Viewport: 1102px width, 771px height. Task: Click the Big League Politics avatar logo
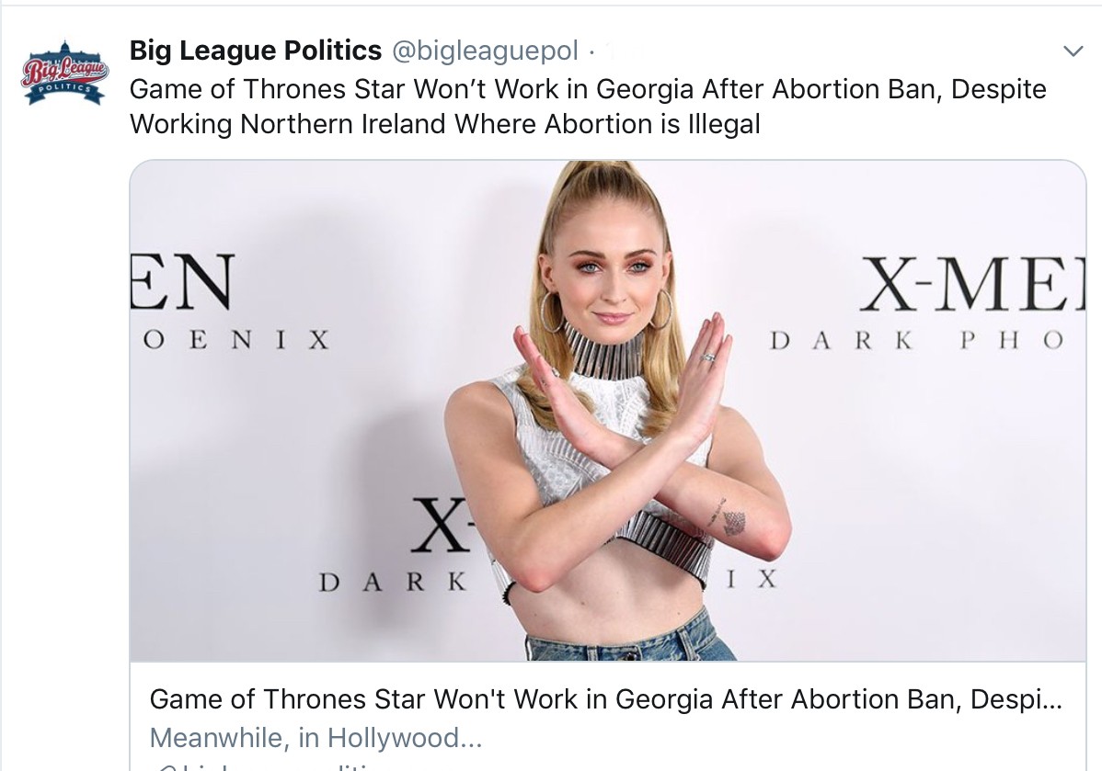coord(65,72)
